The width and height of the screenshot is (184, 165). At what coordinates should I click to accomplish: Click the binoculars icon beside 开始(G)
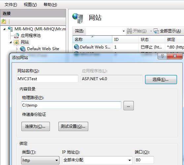pos(129,31)
